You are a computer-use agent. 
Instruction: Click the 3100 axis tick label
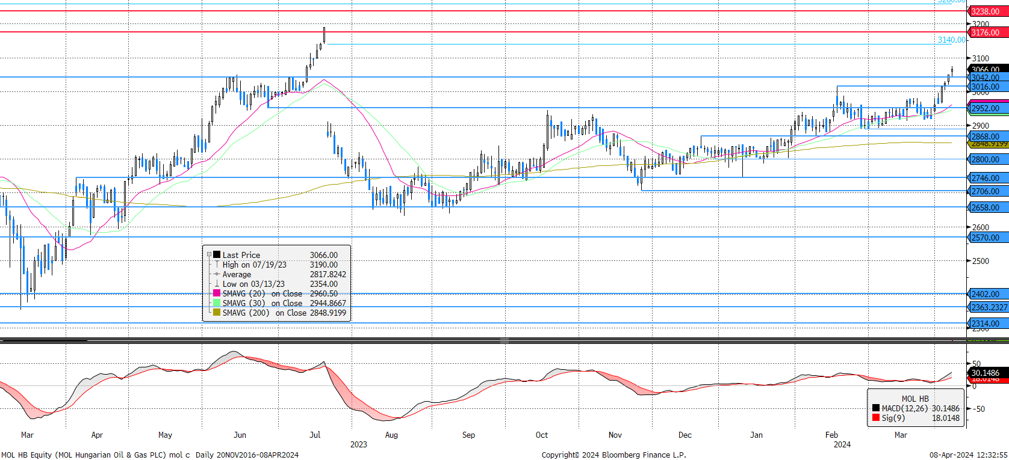(x=981, y=58)
